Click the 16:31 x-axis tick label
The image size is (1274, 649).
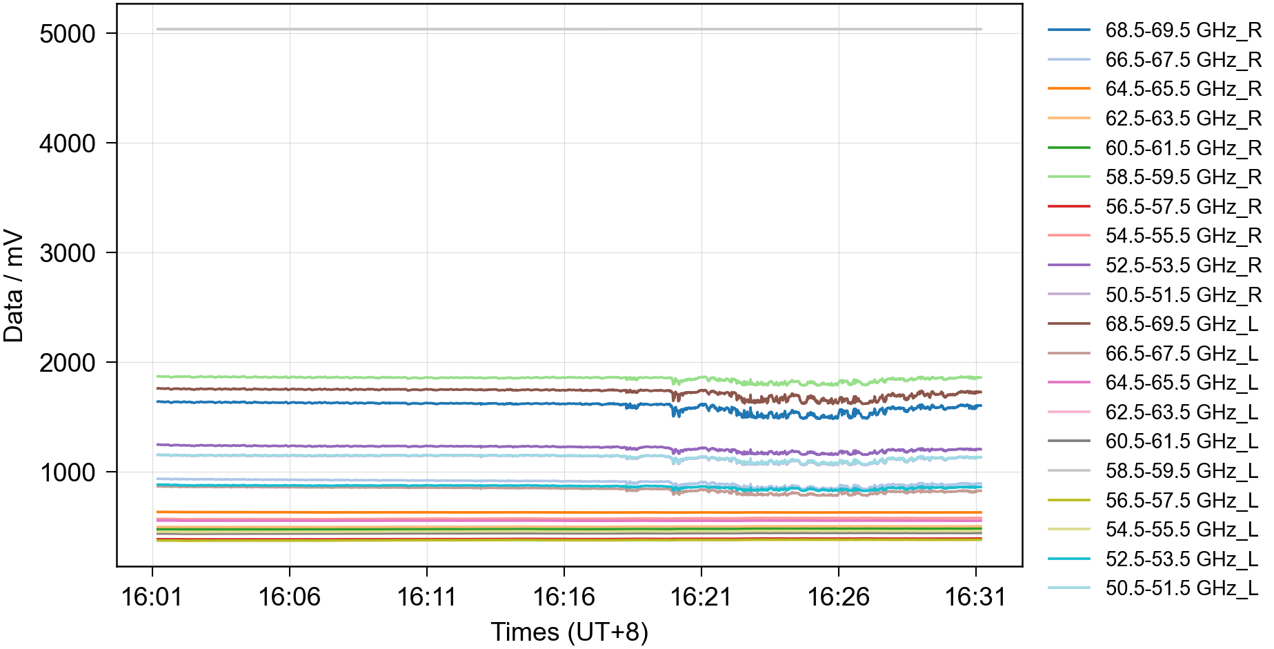[975, 597]
